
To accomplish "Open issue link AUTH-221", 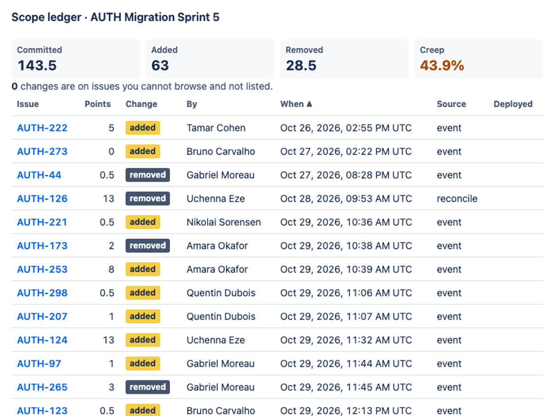I will pos(42,222).
